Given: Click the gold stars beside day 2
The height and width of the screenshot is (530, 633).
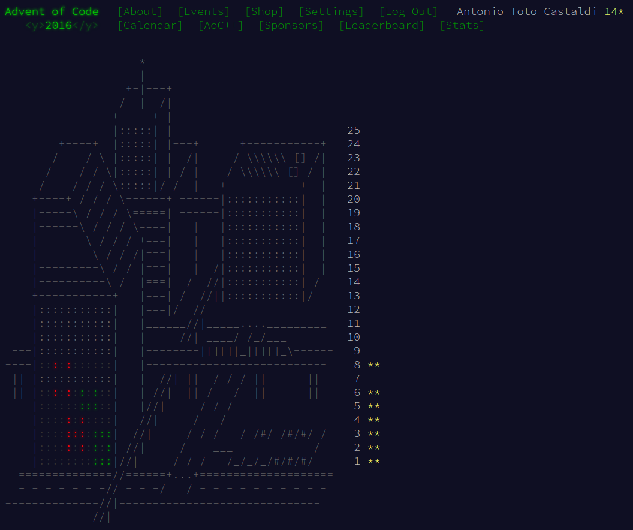Looking at the screenshot, I should point(374,448).
